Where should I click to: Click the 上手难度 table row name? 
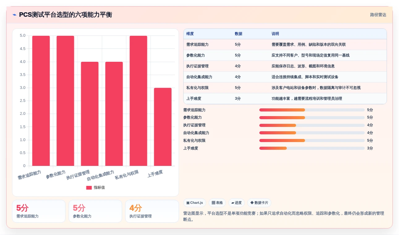[194, 99]
